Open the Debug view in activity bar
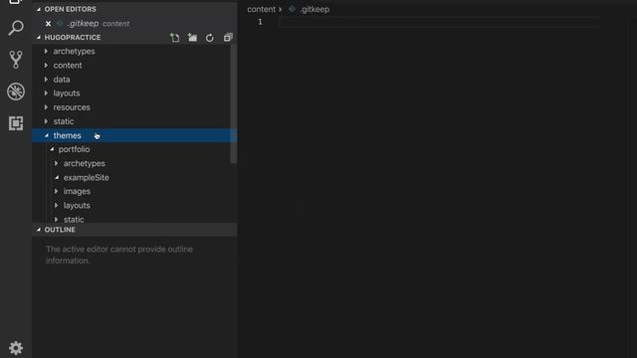Viewport: 637px width, 358px height. [x=16, y=91]
